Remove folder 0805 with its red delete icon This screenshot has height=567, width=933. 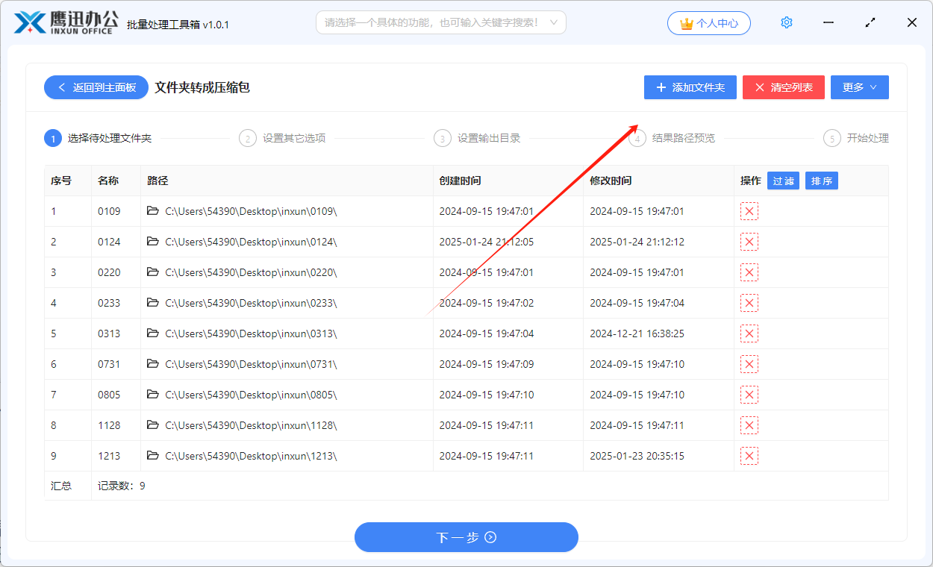tap(749, 395)
